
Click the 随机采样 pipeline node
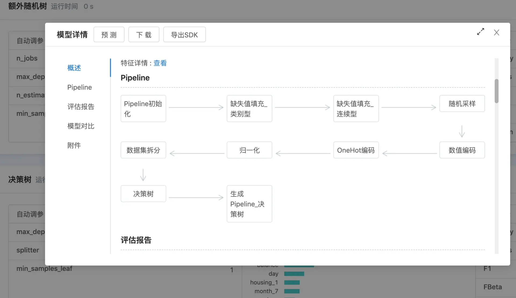[x=462, y=104]
